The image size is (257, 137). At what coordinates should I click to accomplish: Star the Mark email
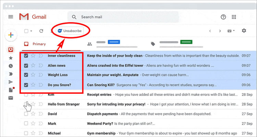click(33, 123)
